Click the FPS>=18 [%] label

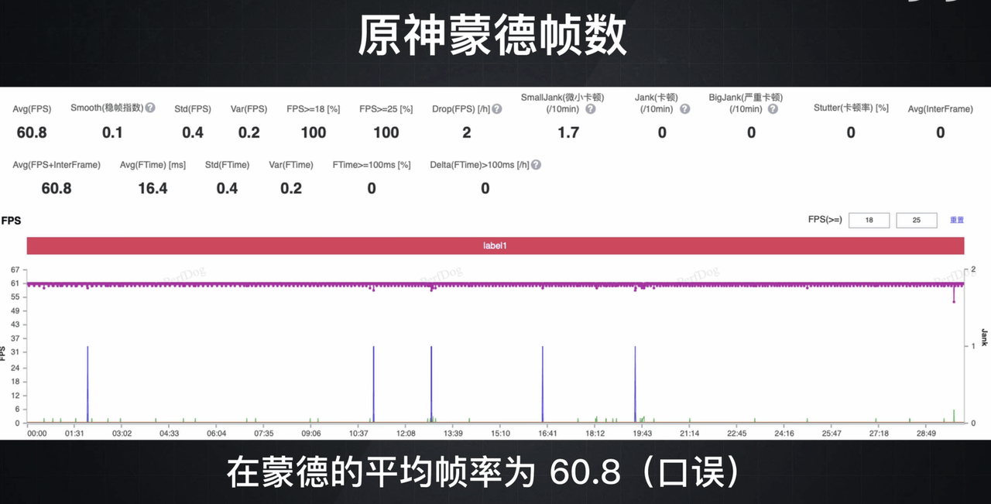click(314, 109)
